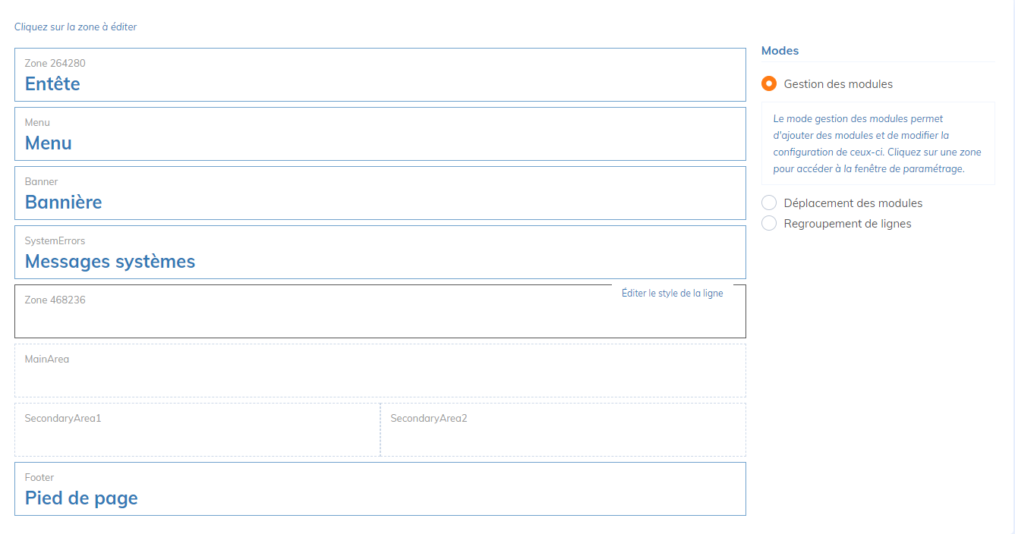Viewport: 1015px width, 534px height.
Task: Click the Modes section heading
Action: tap(780, 51)
